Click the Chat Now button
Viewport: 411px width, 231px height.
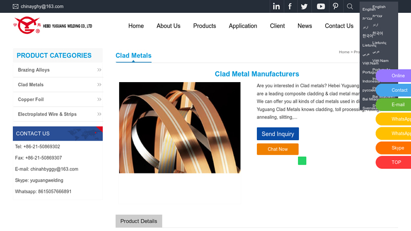(277, 149)
